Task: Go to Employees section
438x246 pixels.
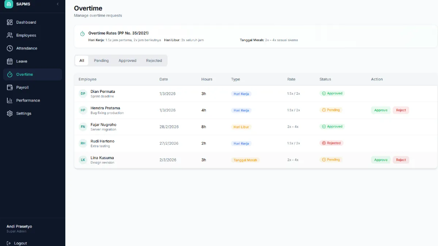Action: 32,35
